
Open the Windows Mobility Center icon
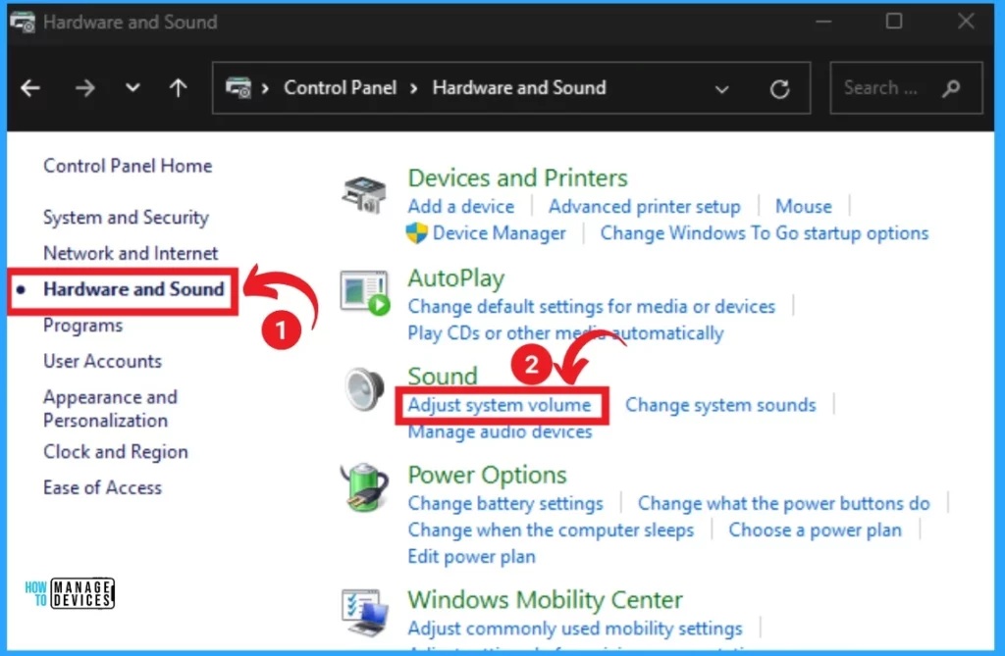point(365,613)
